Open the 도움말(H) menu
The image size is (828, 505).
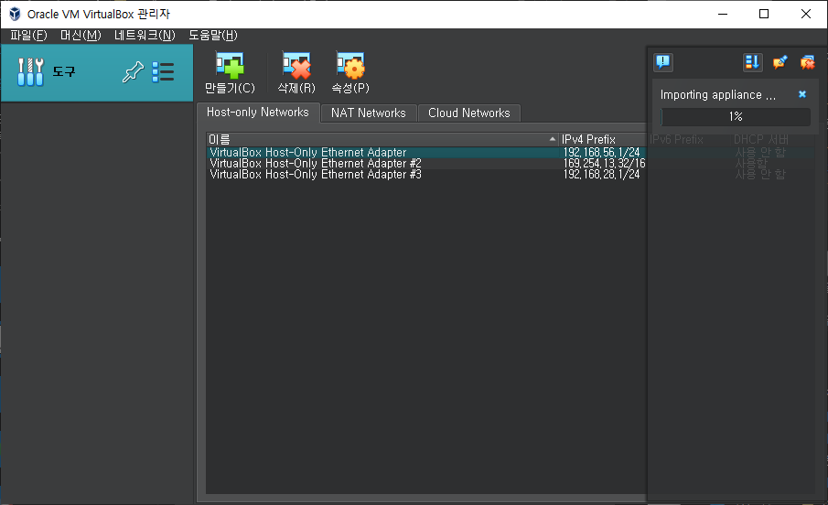pos(213,36)
